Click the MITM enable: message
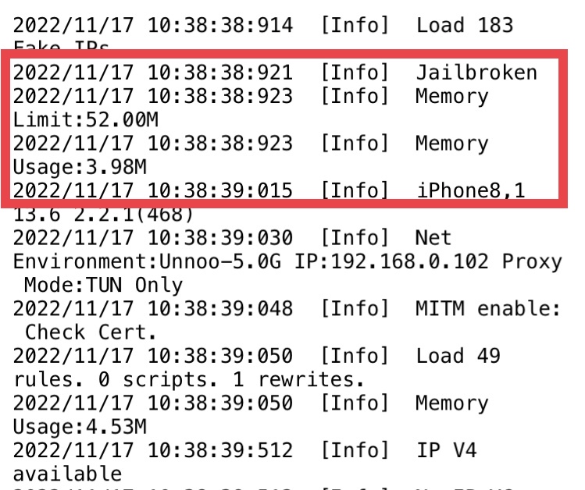 487,309
